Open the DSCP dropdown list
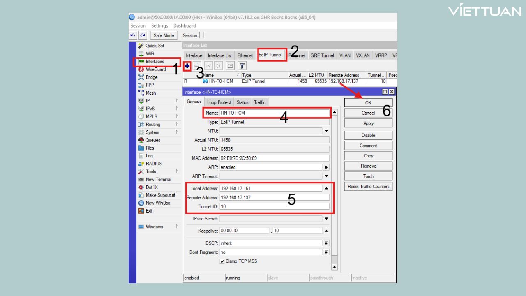 (326, 243)
